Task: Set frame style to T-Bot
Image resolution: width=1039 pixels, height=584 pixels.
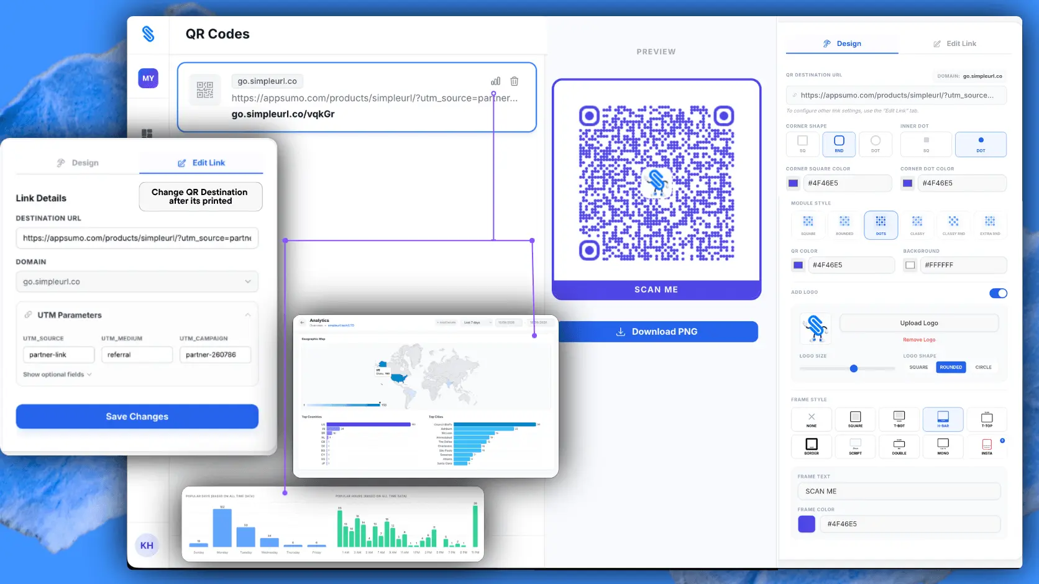Action: 899,419
